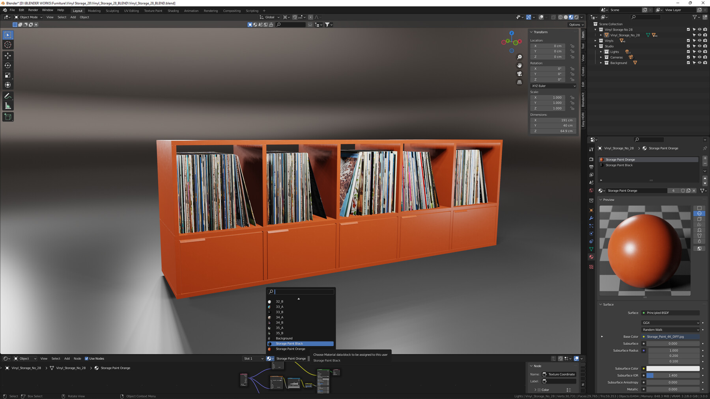Open the Modifier properties wrench tab
The image size is (710, 399).
tap(591, 218)
